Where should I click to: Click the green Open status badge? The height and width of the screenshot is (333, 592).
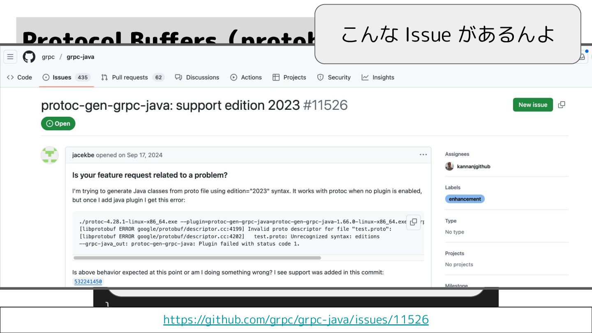58,123
